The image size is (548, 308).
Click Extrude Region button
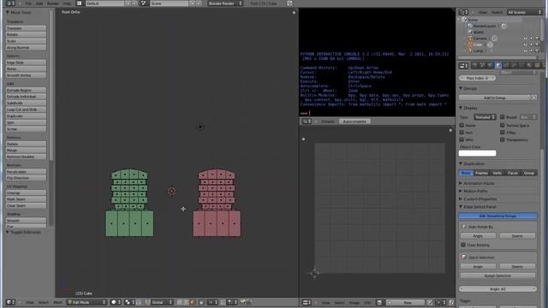pos(27,90)
